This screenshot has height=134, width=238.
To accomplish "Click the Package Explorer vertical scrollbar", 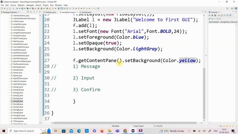I will pyautogui.click(x=40, y=60).
